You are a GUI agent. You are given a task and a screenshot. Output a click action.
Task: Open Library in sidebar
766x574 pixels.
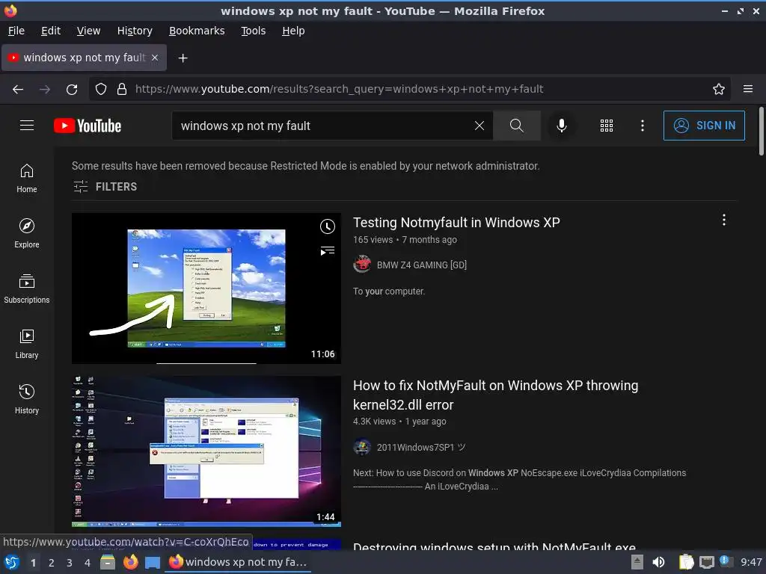[x=27, y=344]
